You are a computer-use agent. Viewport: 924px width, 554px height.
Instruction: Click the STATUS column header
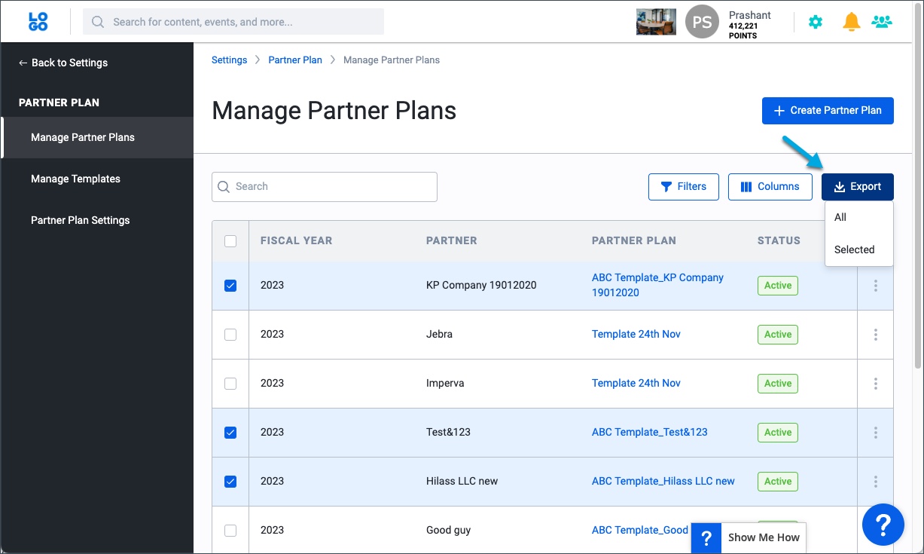coord(779,240)
